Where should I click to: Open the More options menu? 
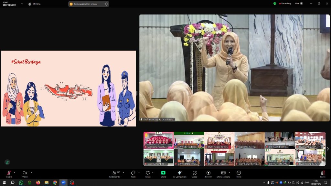pos(239,173)
